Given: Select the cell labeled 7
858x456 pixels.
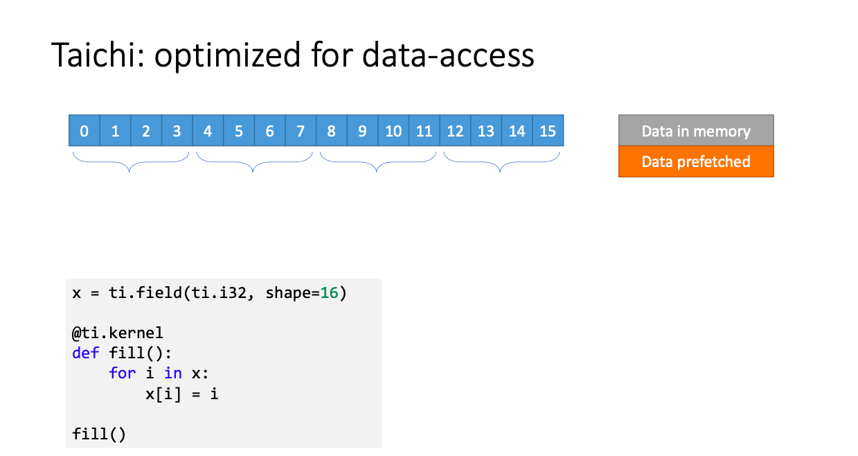Looking at the screenshot, I should pos(301,130).
